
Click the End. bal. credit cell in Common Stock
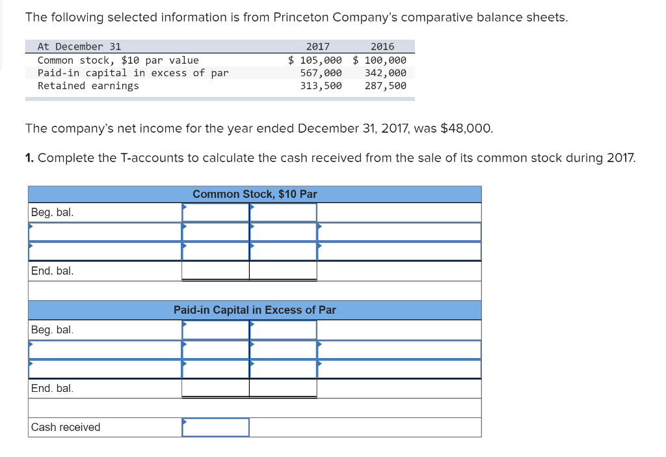click(x=283, y=270)
